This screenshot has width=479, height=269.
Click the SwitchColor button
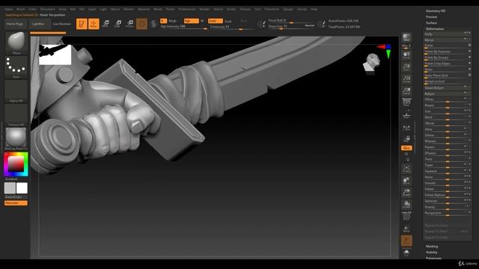coord(13,197)
